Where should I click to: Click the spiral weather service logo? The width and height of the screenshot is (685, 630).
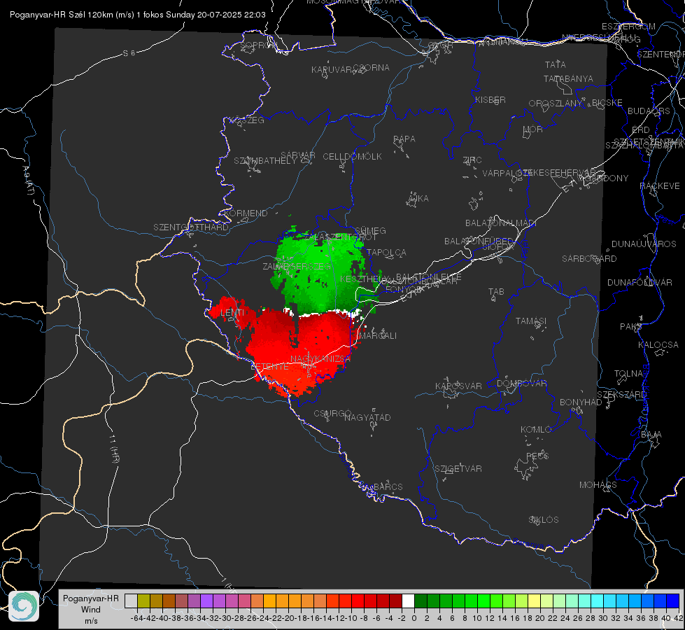point(24,606)
